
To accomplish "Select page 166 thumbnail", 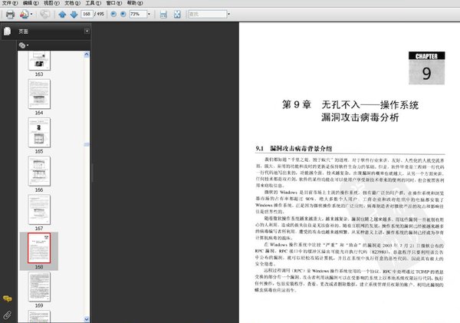I will point(39,171).
